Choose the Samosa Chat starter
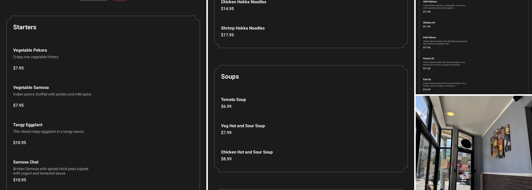The height and width of the screenshot is (190, 532). (26, 162)
